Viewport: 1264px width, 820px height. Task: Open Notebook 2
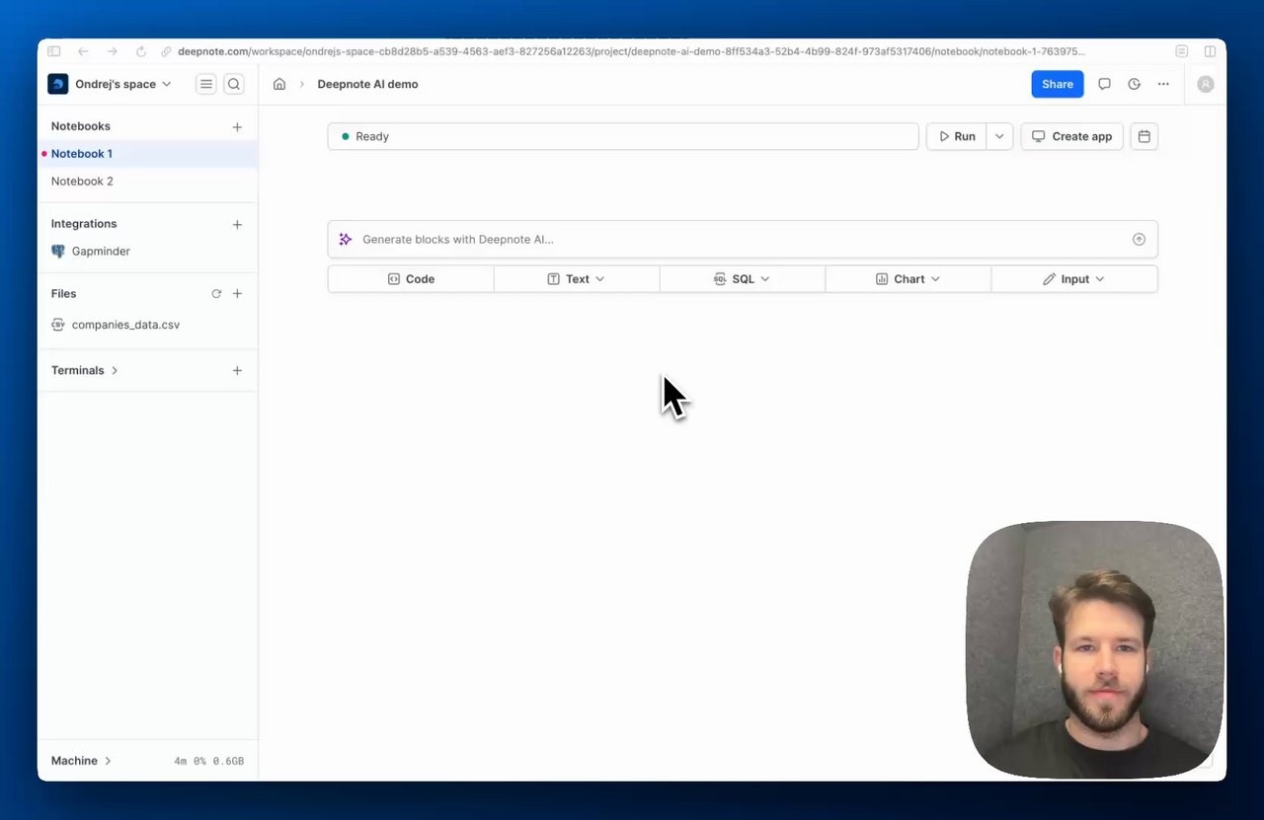[148, 182]
